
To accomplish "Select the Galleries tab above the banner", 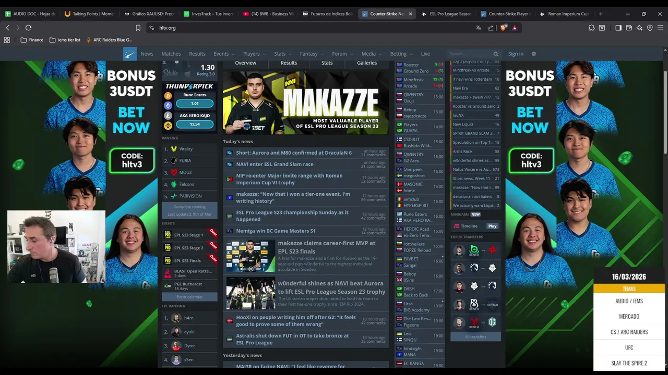I will (x=367, y=63).
